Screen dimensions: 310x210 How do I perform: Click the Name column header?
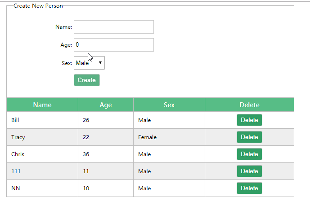pos(42,105)
